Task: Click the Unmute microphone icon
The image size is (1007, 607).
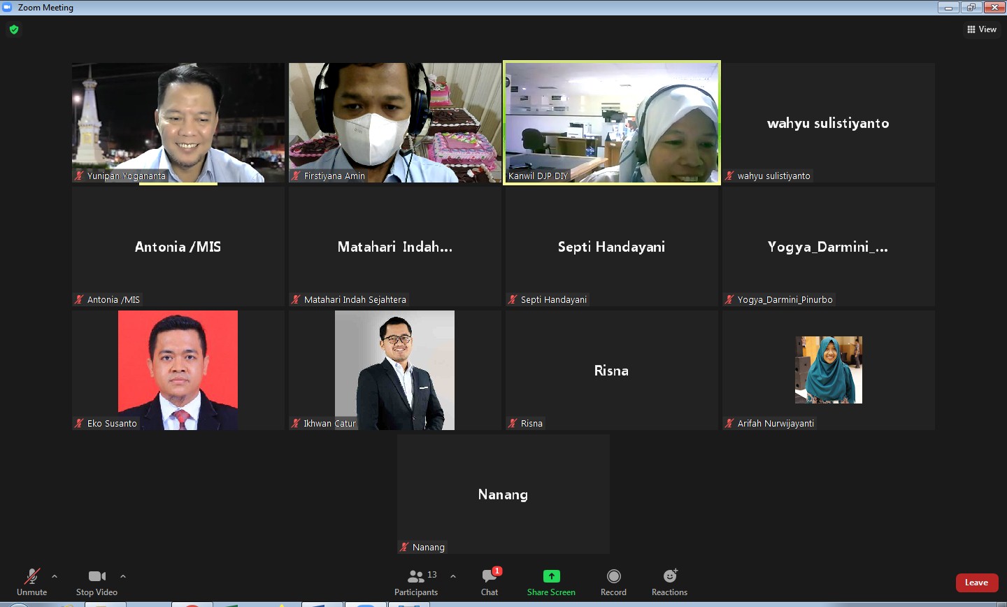Action: click(x=31, y=576)
